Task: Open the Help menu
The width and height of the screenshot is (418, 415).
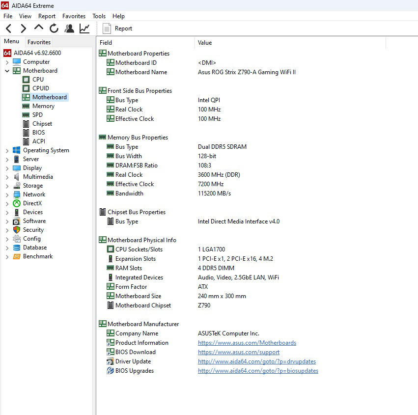Action: [118, 16]
